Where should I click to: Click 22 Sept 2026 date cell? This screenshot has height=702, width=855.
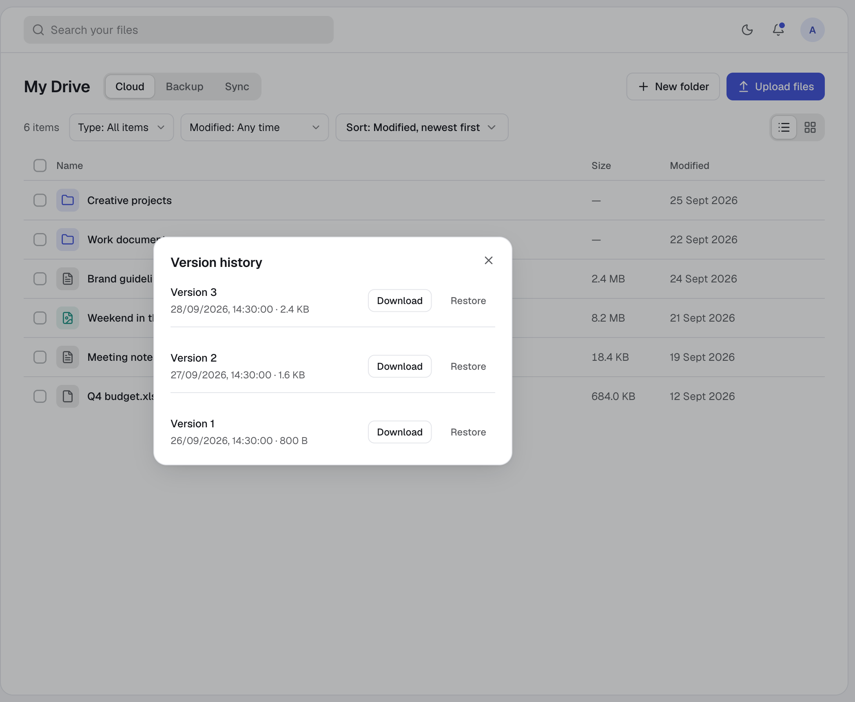704,240
